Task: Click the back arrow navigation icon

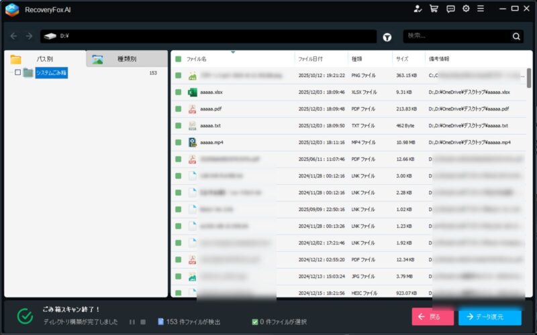Action: coord(14,36)
